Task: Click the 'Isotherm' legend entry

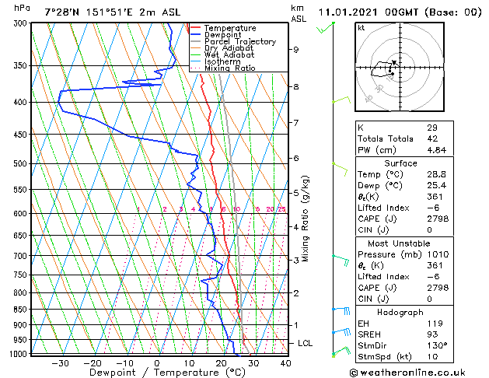Action: click(x=222, y=61)
